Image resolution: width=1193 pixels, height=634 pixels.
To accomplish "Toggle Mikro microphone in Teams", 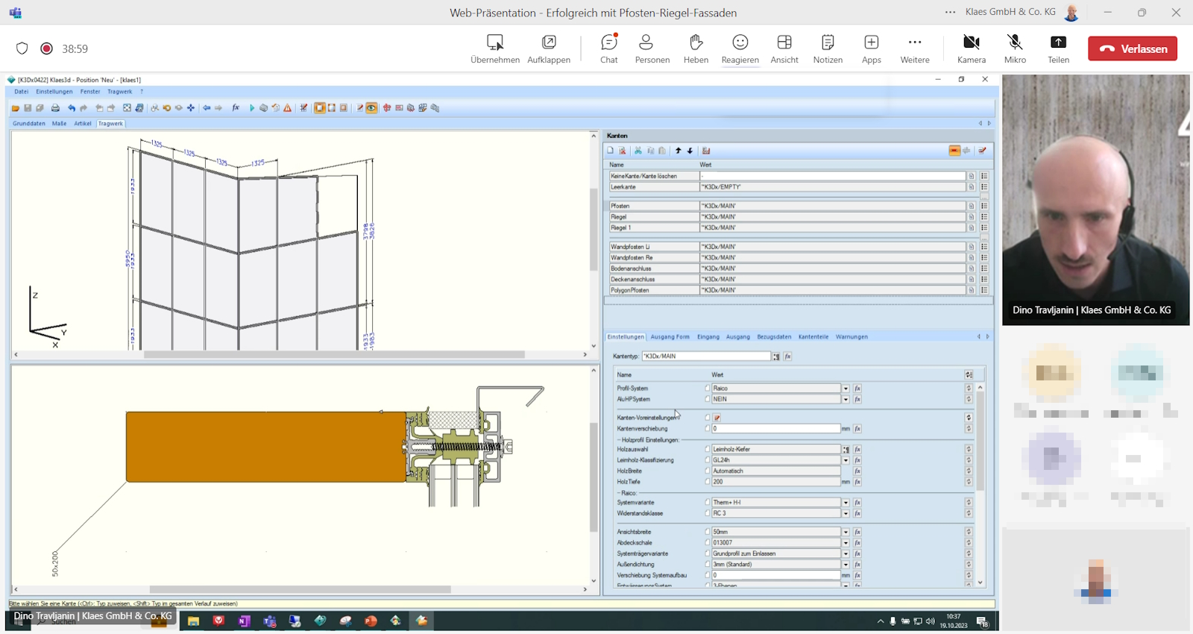I will point(1015,49).
